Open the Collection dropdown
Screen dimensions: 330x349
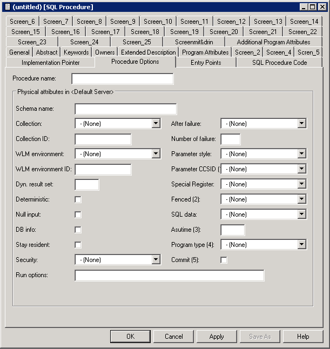156,124
